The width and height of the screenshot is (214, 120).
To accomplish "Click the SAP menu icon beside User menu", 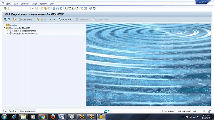I will [9, 20].
